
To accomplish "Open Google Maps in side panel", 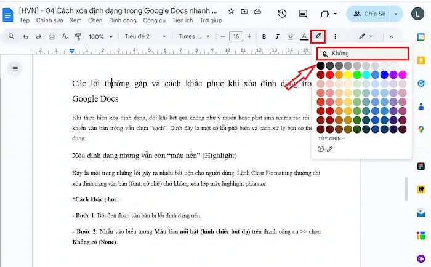I will [421, 129].
